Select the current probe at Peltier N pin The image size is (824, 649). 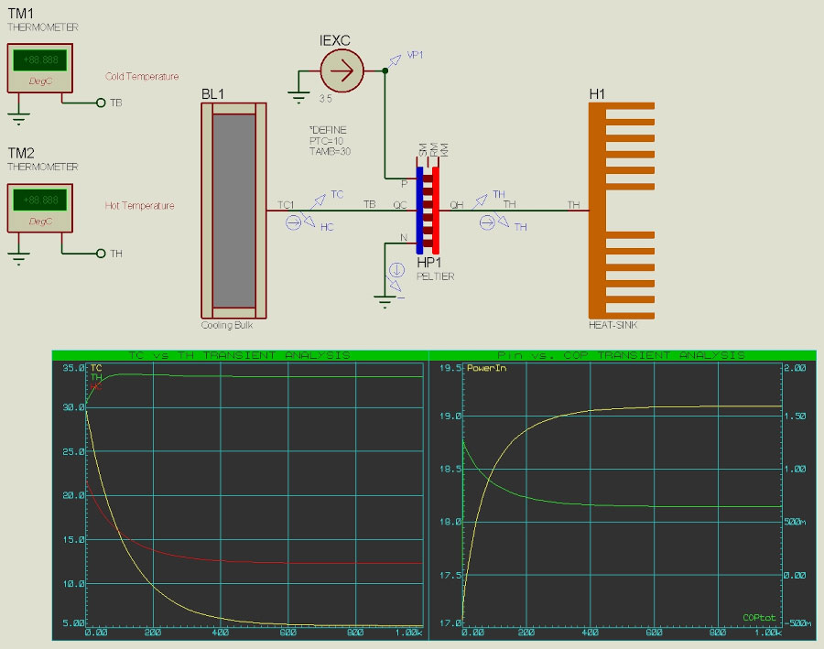click(396, 270)
